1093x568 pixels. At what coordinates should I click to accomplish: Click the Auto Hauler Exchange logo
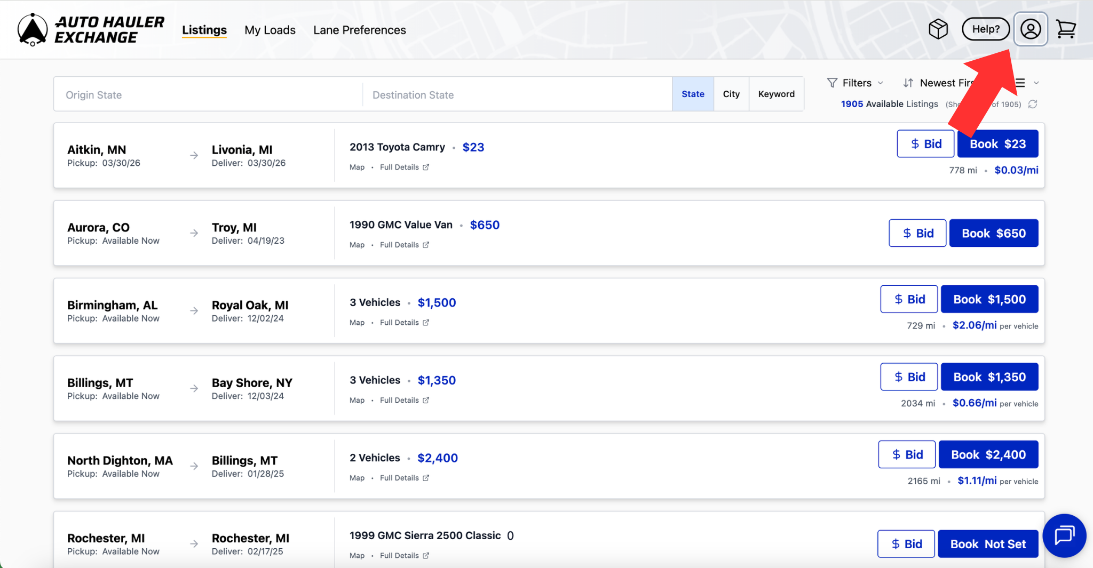(91, 30)
